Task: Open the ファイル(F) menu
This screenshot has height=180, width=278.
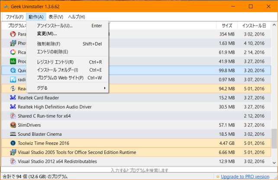Action: coord(15,17)
